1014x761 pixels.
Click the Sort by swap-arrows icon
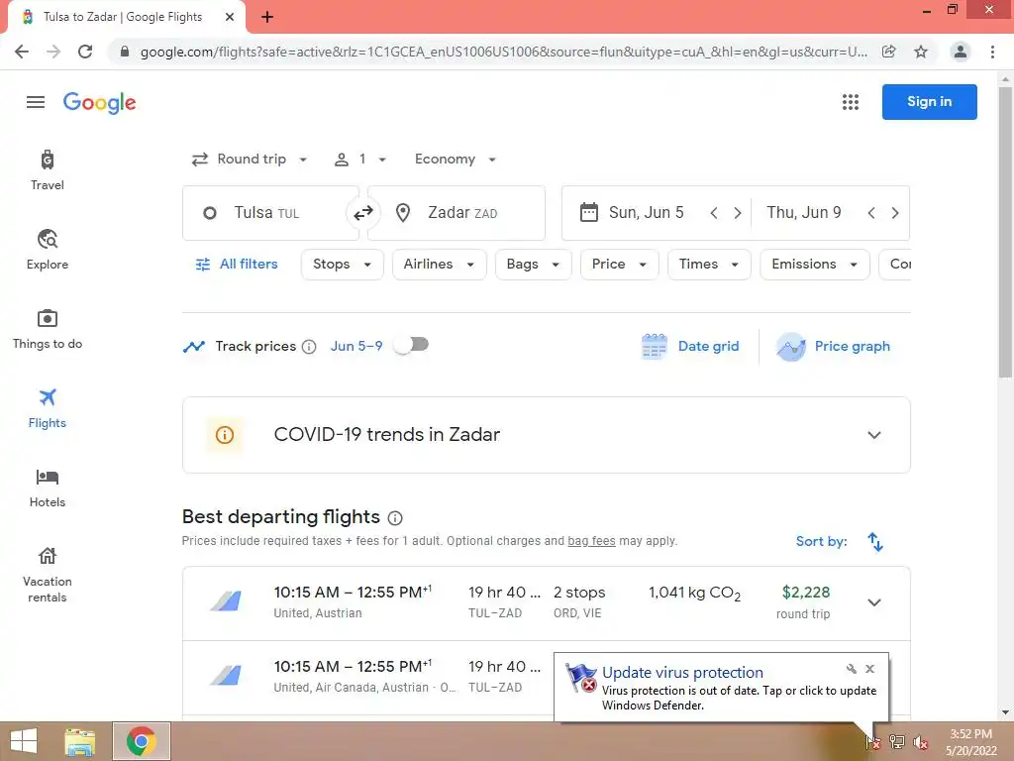pyautogui.click(x=875, y=542)
